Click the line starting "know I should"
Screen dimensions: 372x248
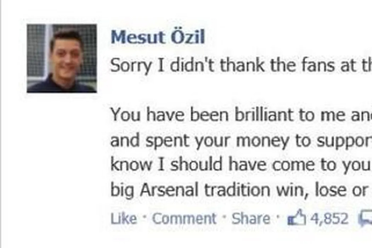[x=241, y=165]
